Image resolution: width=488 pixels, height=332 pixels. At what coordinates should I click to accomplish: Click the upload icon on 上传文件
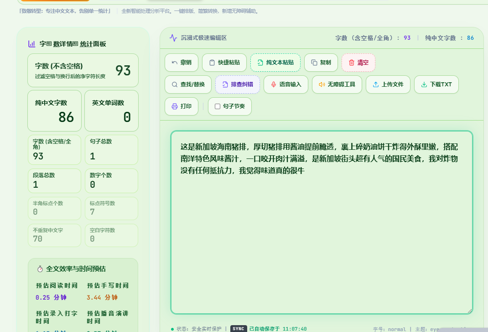376,84
